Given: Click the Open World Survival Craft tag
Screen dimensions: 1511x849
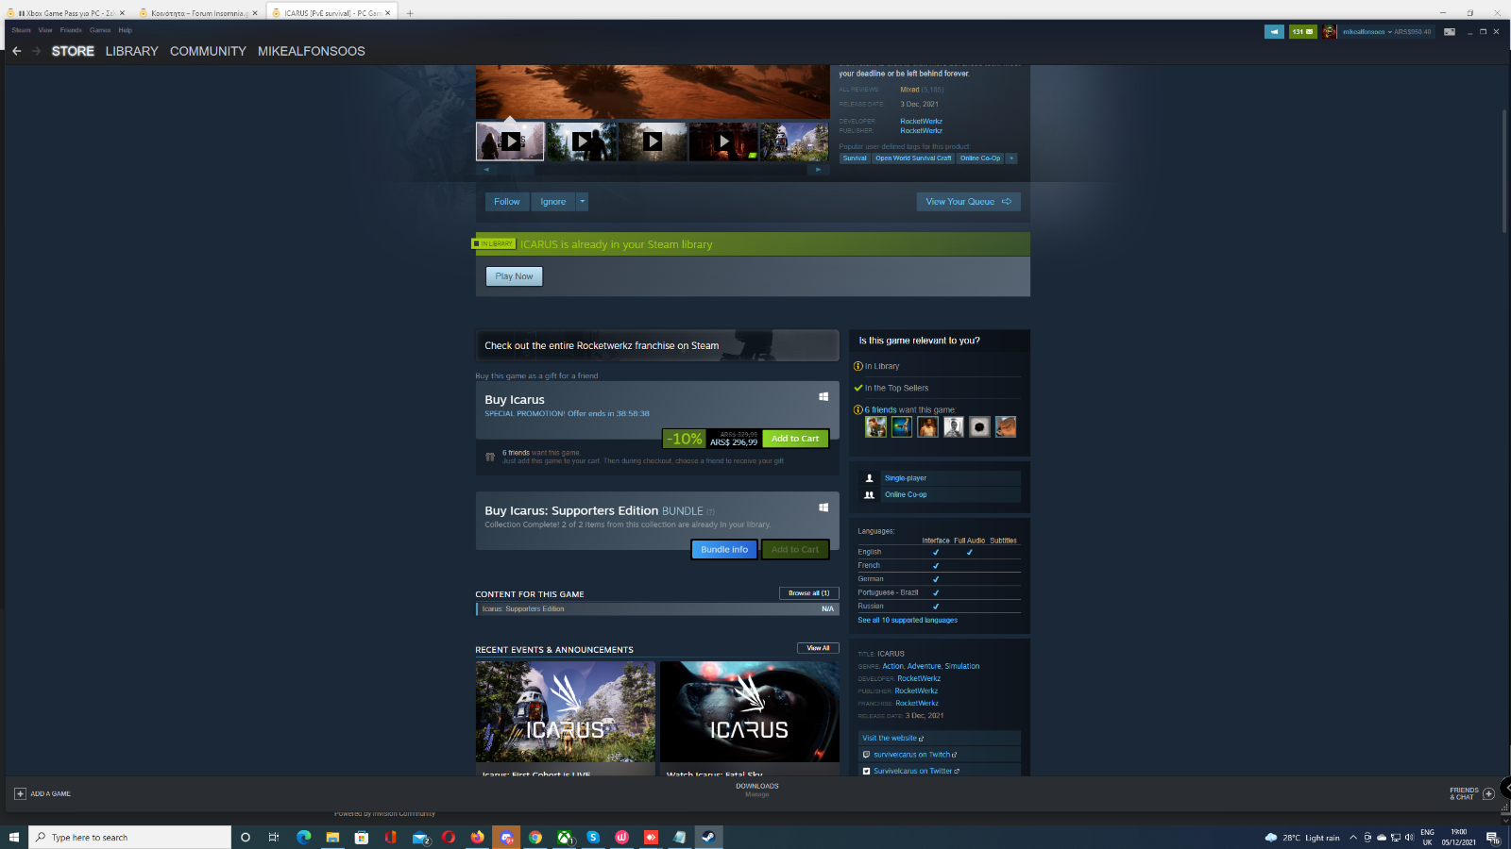Looking at the screenshot, I should click(x=913, y=158).
